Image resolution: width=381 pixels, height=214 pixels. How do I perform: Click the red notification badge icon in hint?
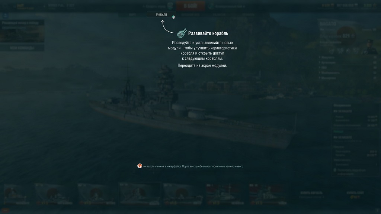(140, 166)
